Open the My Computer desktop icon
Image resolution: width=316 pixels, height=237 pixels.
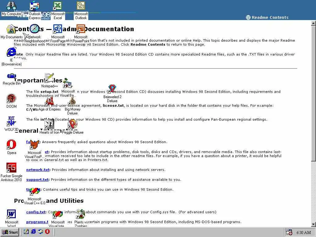11,8
